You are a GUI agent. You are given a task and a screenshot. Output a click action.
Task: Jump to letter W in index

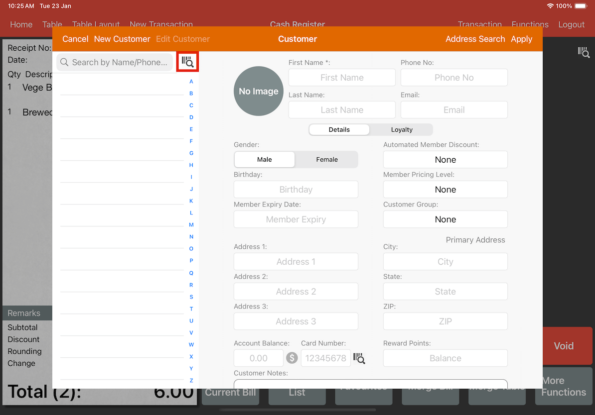[191, 344]
